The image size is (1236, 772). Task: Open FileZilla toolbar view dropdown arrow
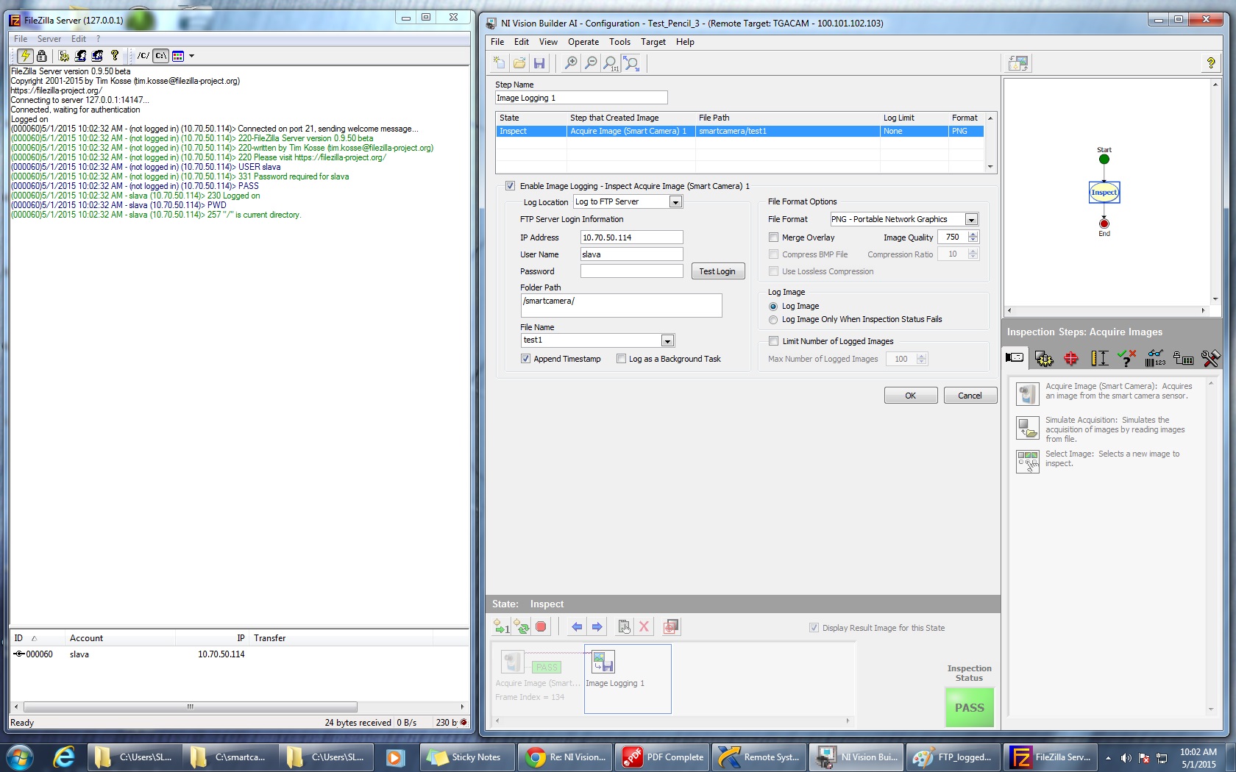tap(192, 56)
